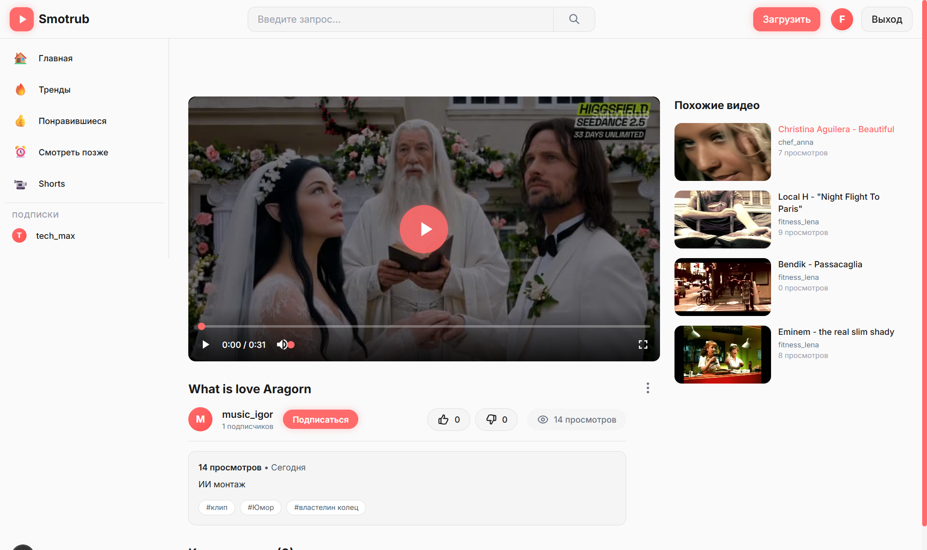Start video with the large center play button
Screen dimensions: 927x550
coord(424,229)
